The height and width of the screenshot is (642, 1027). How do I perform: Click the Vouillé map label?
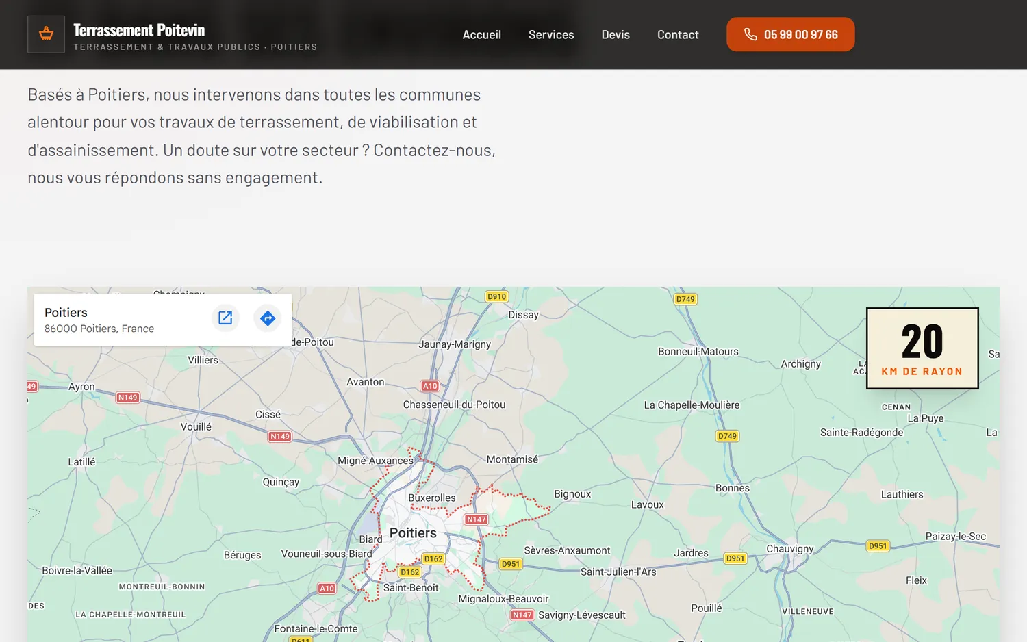tap(196, 426)
